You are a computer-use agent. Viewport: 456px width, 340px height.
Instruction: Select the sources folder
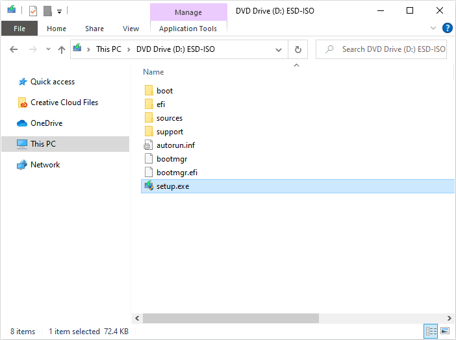pyautogui.click(x=170, y=118)
